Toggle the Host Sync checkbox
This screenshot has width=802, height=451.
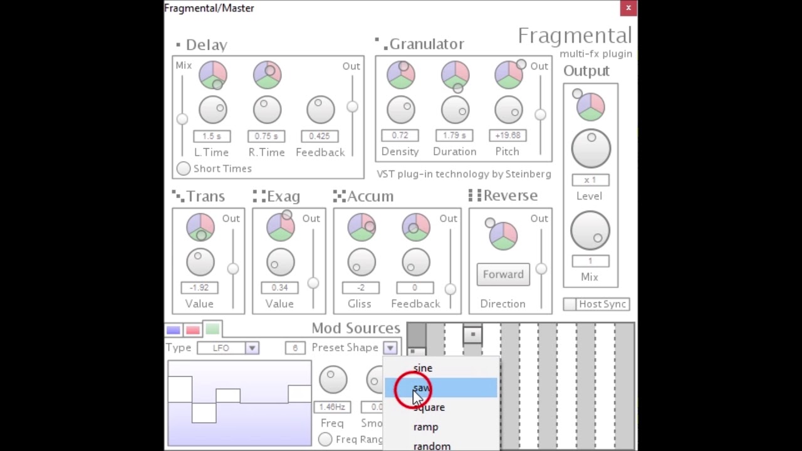tap(569, 304)
